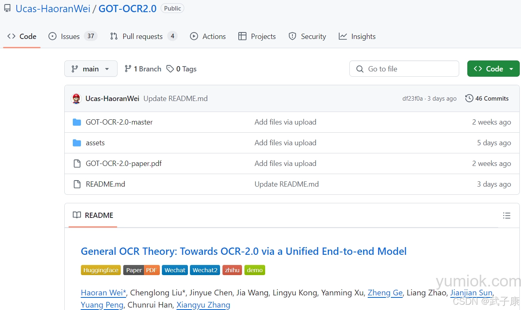Switch to the Issues tab

tap(70, 36)
